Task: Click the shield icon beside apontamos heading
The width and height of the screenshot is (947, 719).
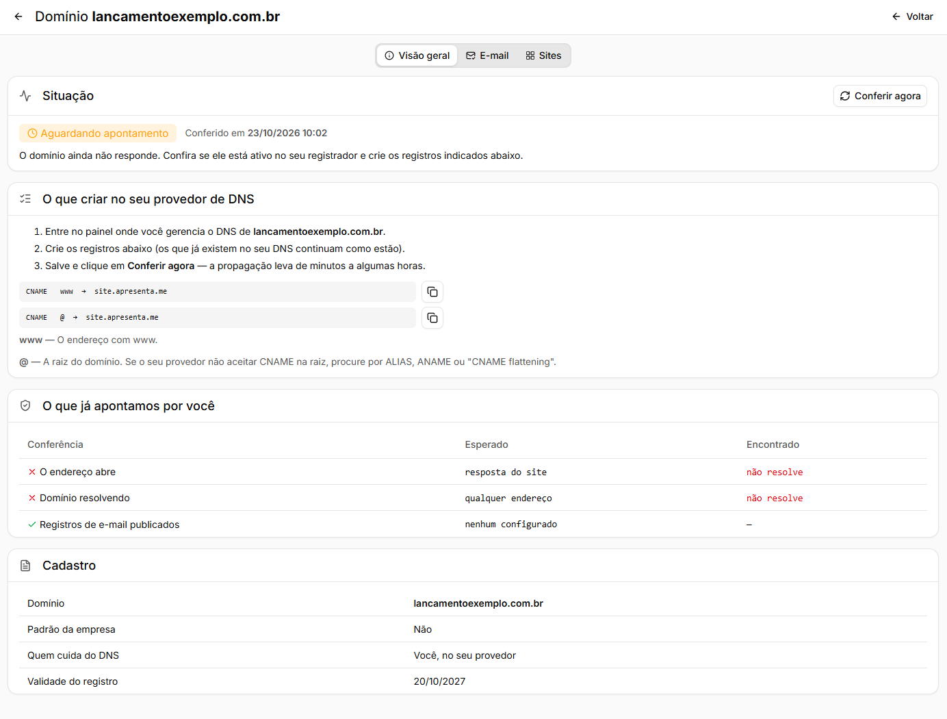Action: [x=25, y=406]
